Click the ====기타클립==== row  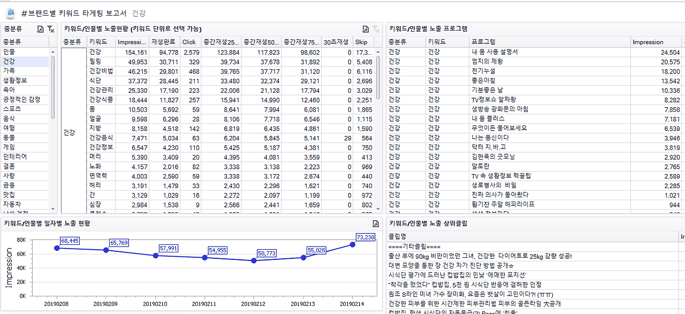532,246
